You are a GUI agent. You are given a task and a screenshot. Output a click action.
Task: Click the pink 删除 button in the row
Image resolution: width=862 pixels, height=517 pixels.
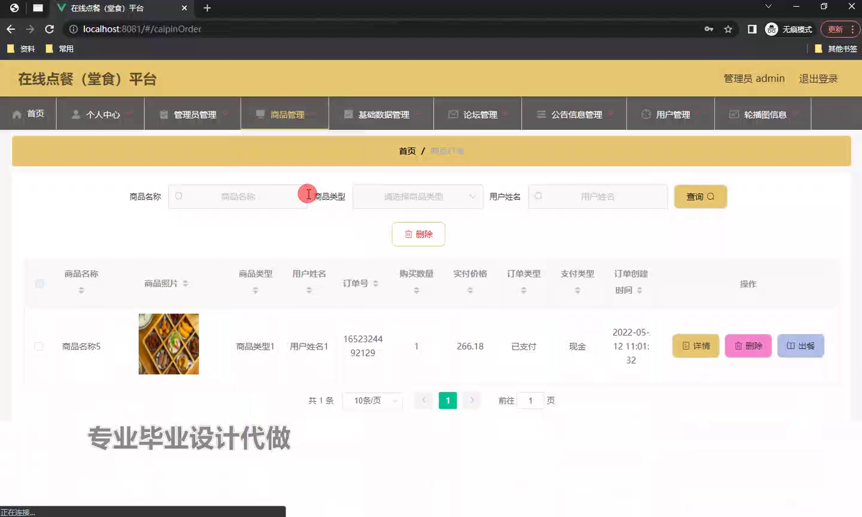pyautogui.click(x=748, y=346)
